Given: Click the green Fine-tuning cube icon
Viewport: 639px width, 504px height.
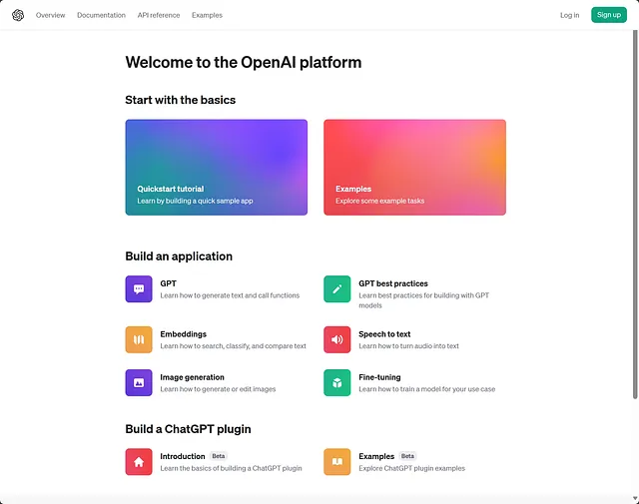Looking at the screenshot, I should pos(337,382).
